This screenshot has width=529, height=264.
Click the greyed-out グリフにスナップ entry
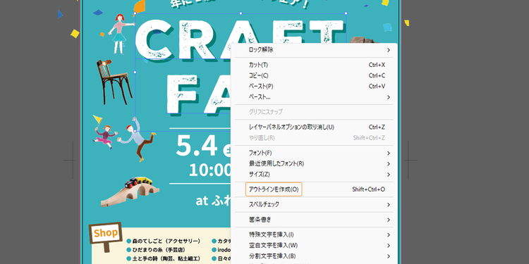point(314,112)
